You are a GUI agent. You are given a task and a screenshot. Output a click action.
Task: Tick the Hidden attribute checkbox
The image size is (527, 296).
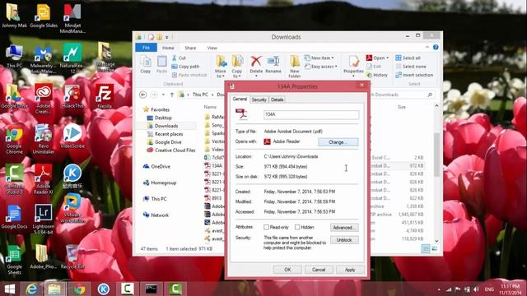point(297,227)
